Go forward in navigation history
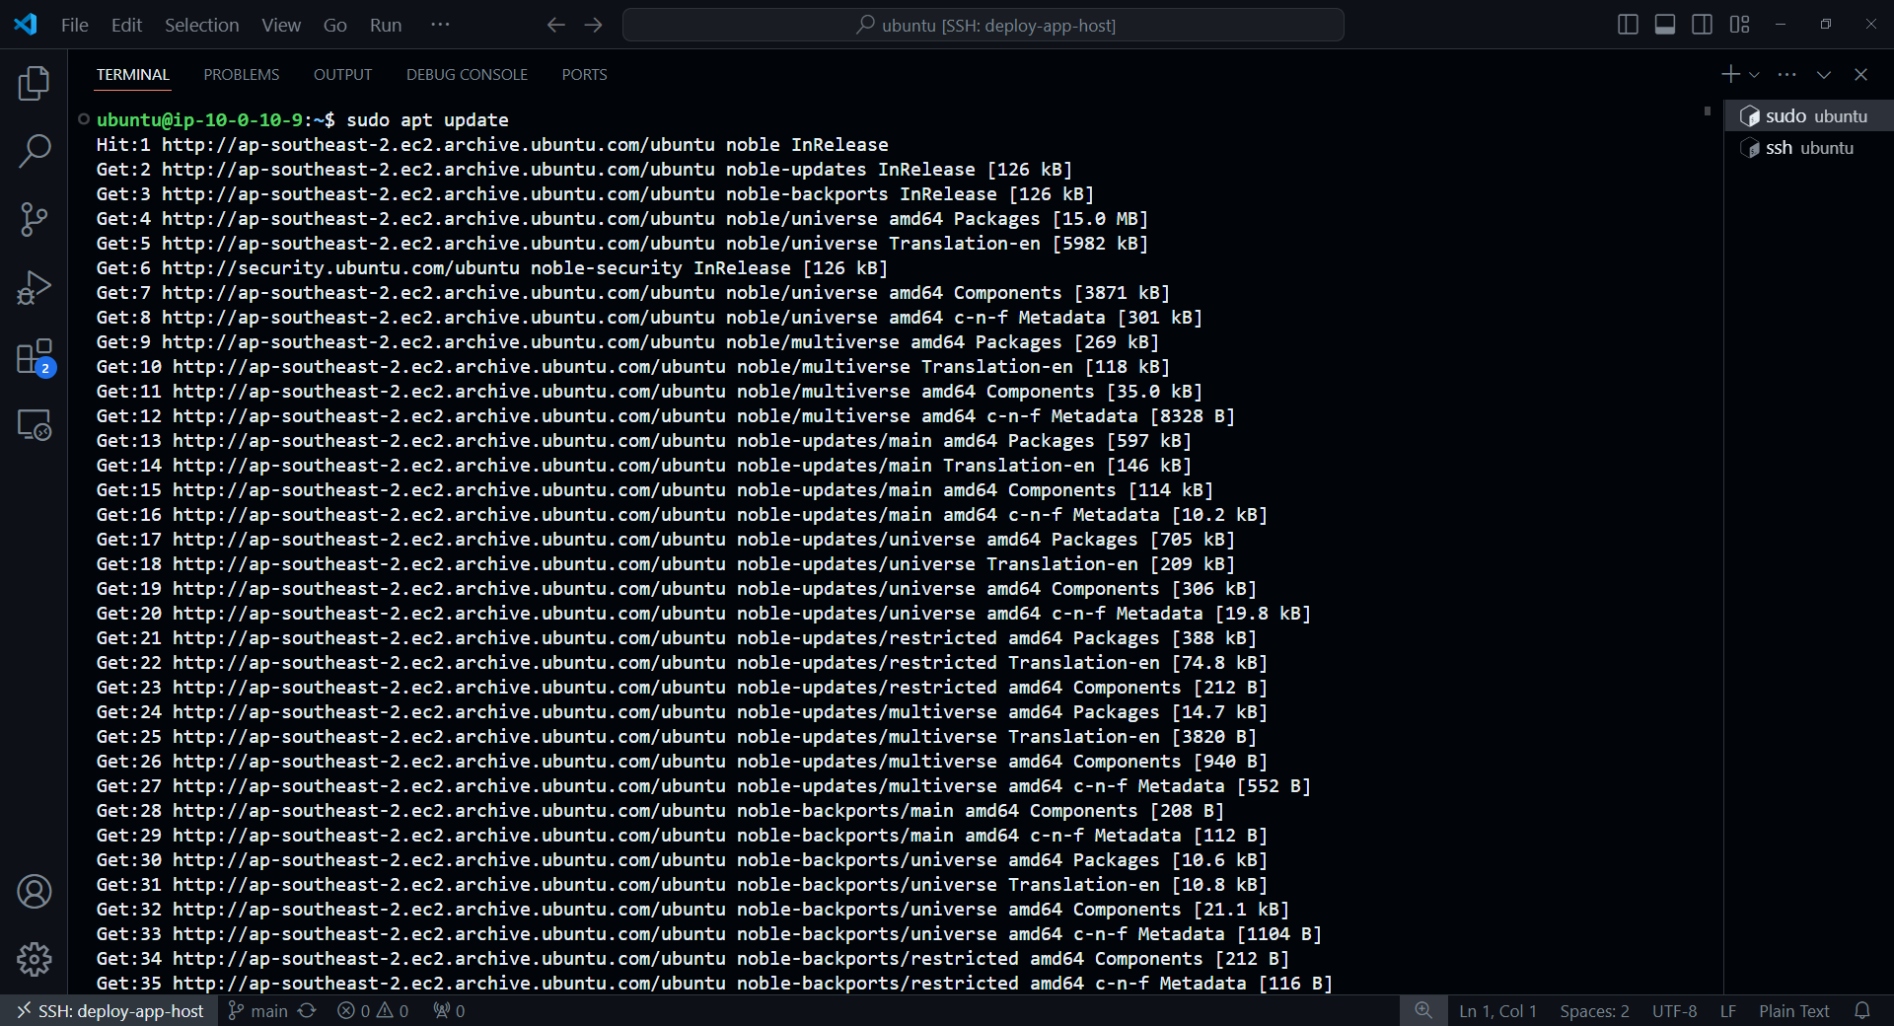This screenshot has height=1026, width=1894. coord(593,25)
